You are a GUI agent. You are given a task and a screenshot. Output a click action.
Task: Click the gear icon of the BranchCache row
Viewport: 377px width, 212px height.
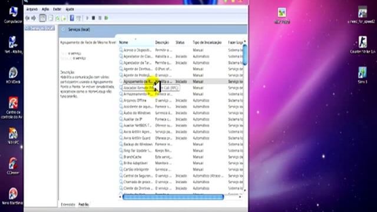[121, 157]
